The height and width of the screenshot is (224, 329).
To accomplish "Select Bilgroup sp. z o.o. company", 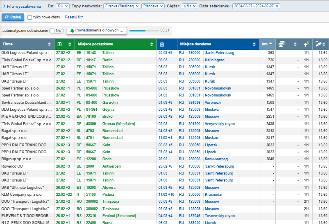I will 17,159.
